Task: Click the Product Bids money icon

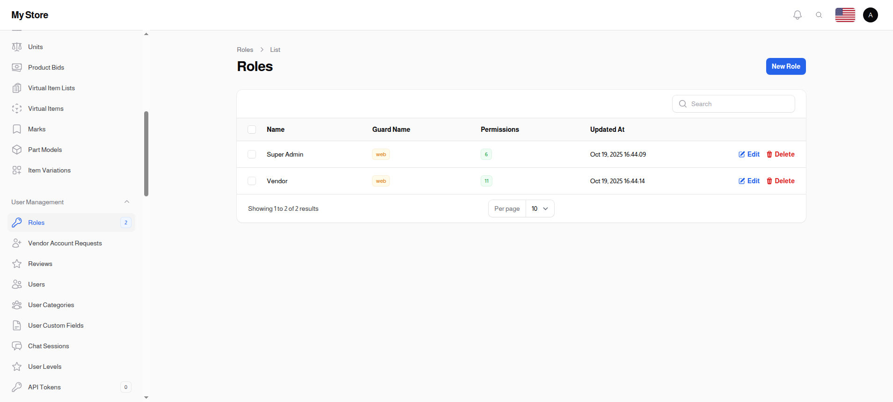Action: click(17, 67)
